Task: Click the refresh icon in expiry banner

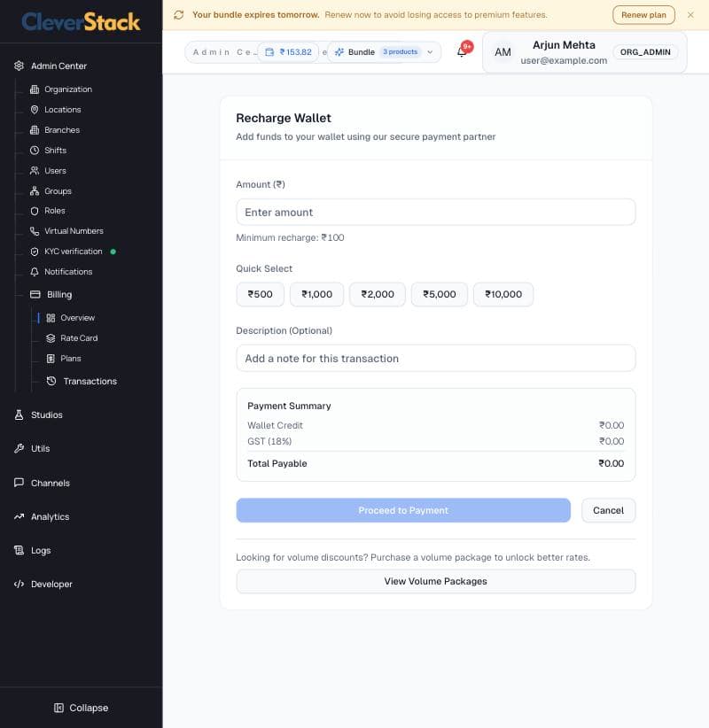Action: [x=179, y=15]
